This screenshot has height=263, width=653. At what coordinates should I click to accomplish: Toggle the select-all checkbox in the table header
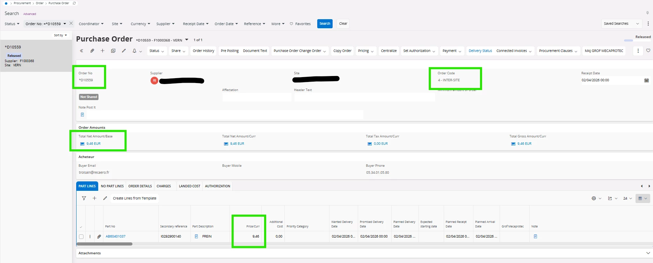[x=81, y=227]
